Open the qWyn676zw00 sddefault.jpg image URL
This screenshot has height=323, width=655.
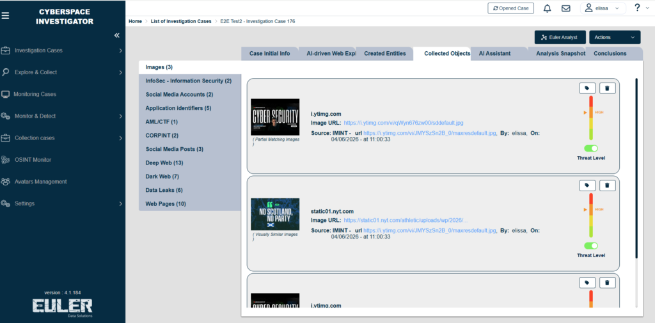coord(403,123)
